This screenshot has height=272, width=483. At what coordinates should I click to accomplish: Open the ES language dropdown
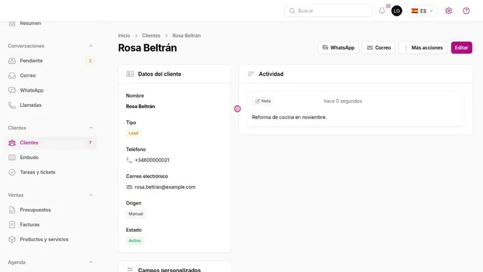pos(422,11)
